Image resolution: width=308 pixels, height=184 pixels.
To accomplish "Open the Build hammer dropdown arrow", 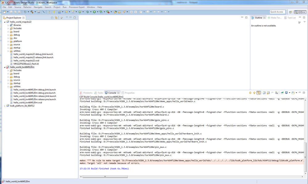I will point(35,12).
